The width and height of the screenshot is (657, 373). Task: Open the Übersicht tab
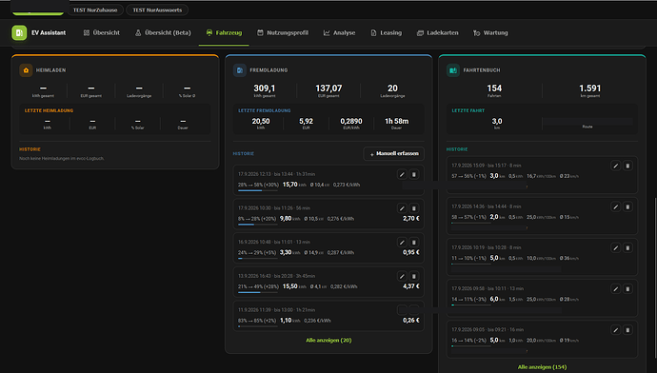[x=101, y=32]
